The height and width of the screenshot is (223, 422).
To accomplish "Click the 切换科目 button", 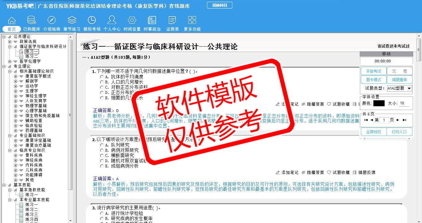I will click(x=219, y=5).
